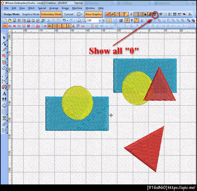Switch to Graphics Mode
This screenshot has width=197, height=191.
click(x=31, y=14)
